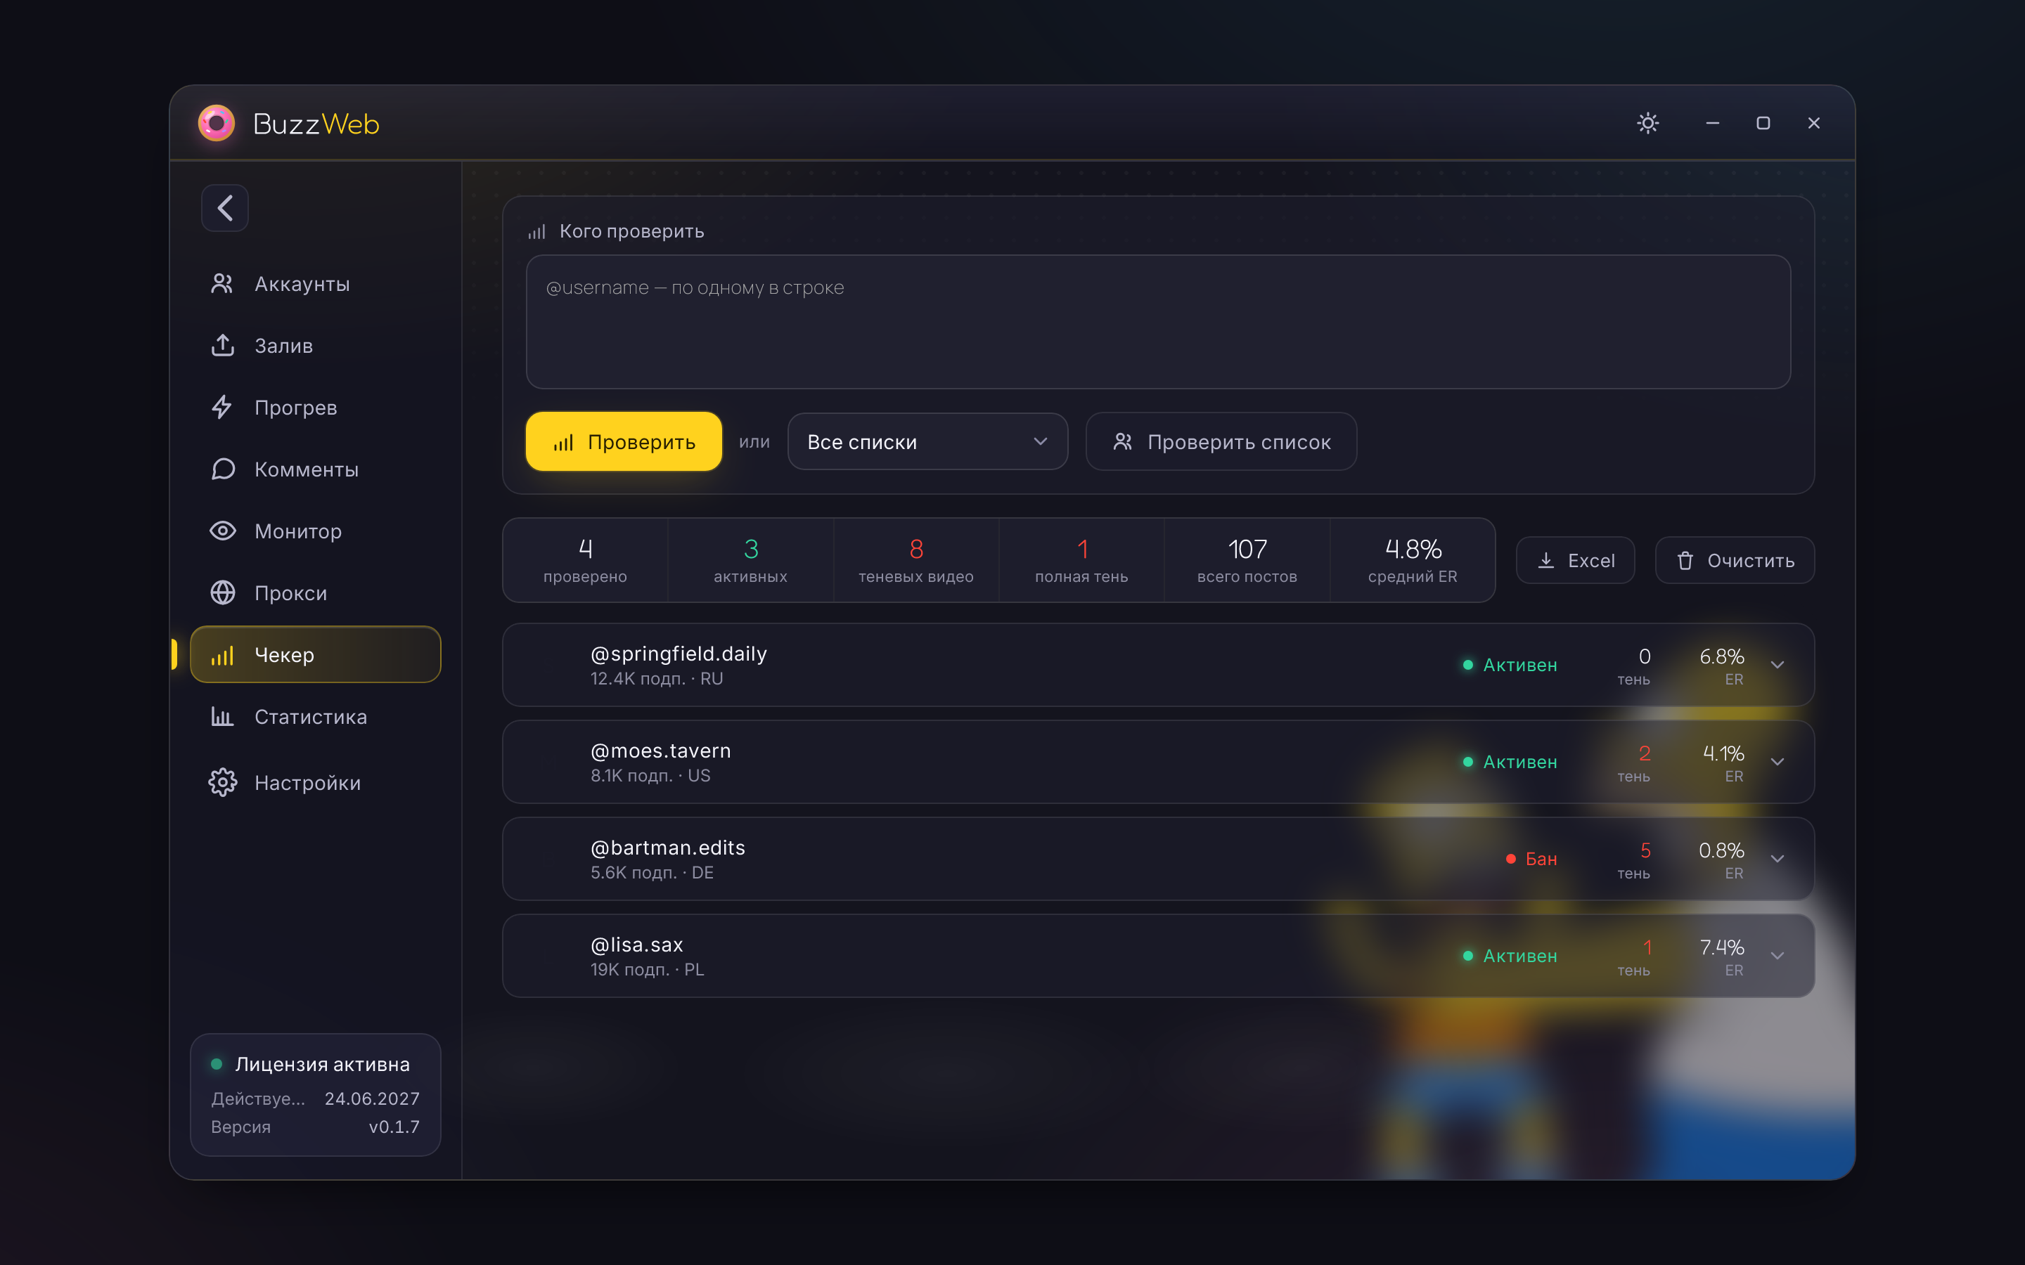Click the version v0.1.7 value
2025x1265 pixels.
394,1127
